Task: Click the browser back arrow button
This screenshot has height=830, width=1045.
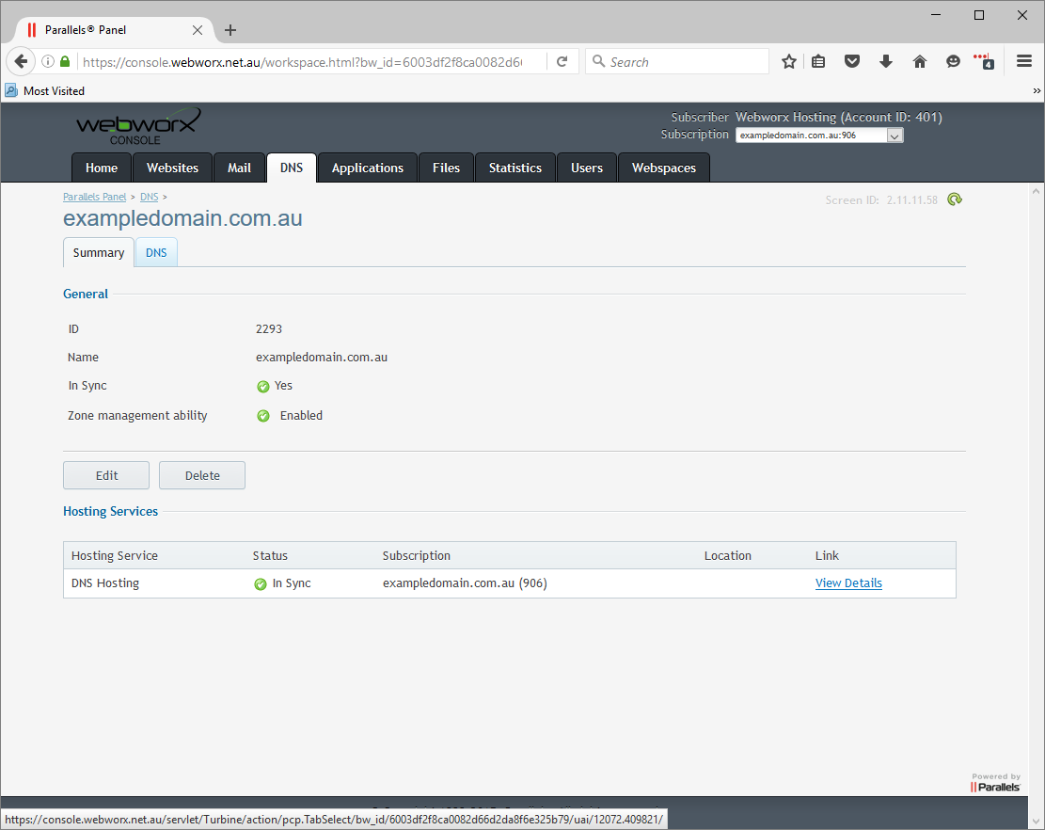Action: point(21,62)
